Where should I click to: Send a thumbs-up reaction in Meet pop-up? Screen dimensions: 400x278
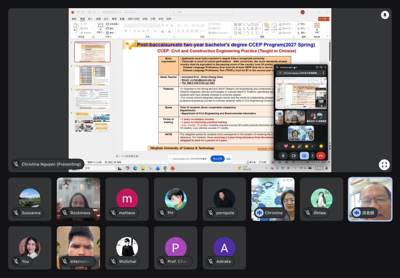tap(293, 146)
